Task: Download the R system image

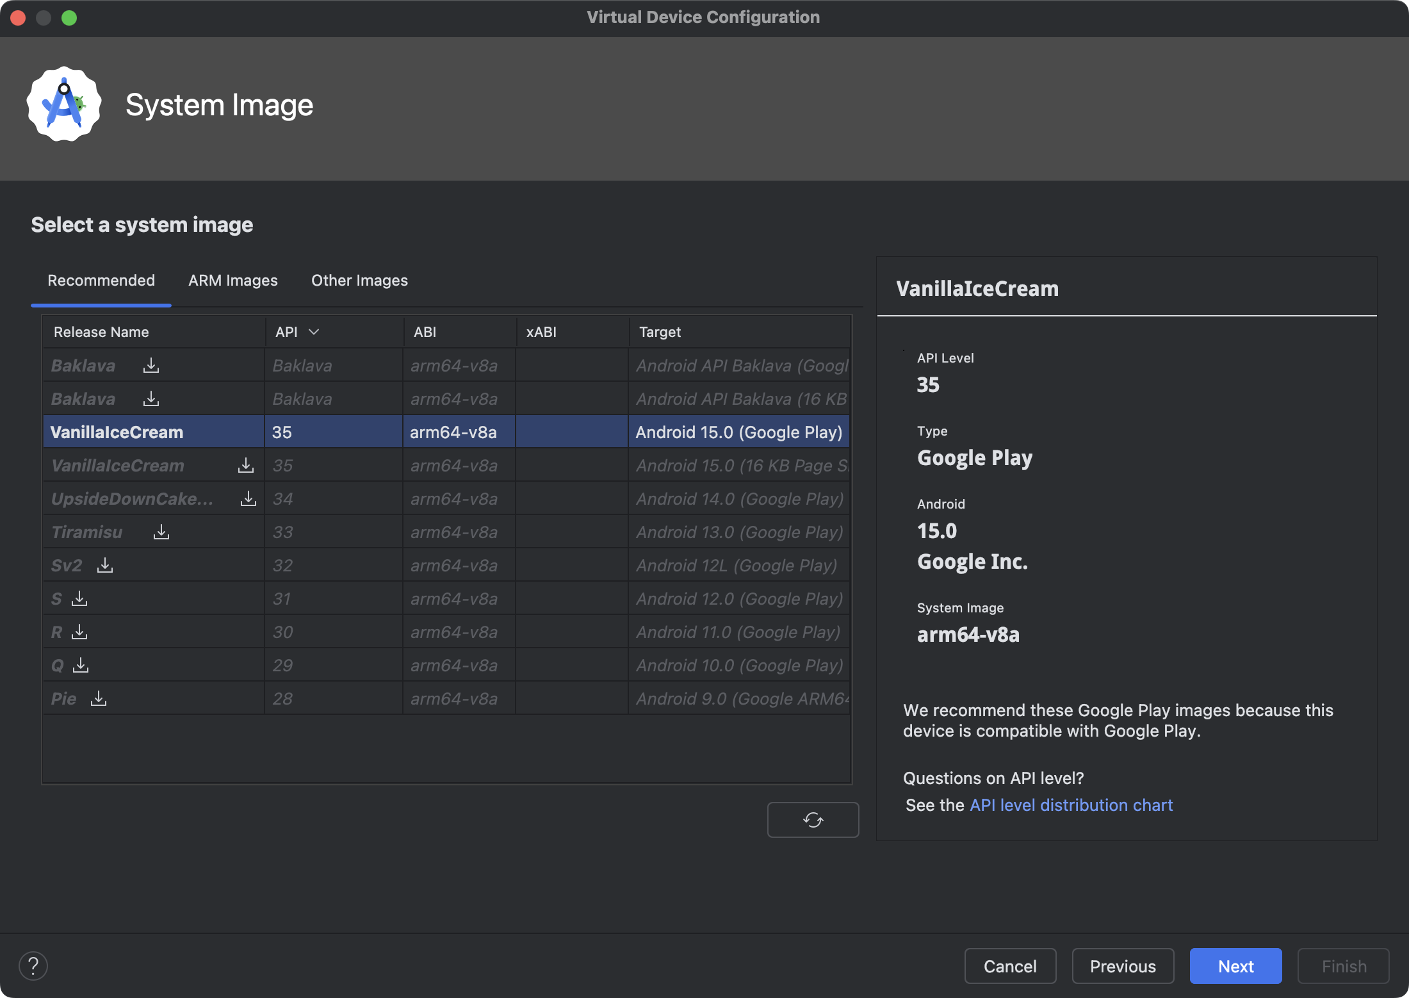Action: (x=79, y=632)
